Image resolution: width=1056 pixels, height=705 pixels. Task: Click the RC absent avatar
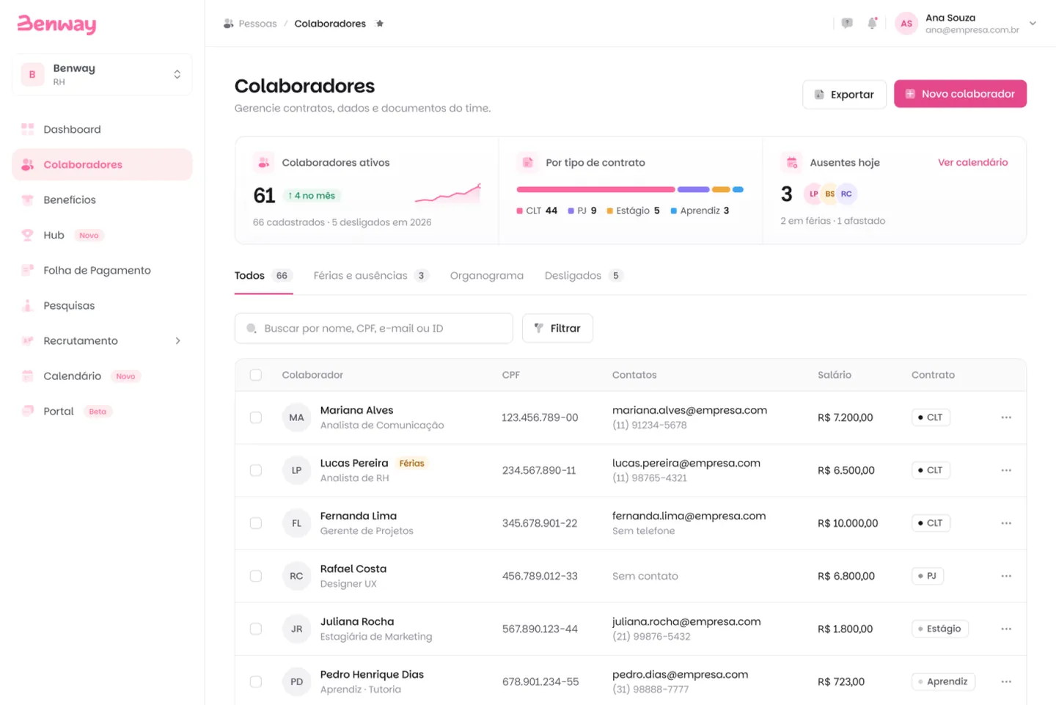(846, 194)
